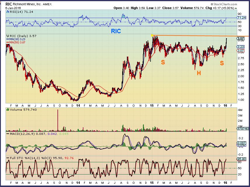Click the Volume 579.7K header value
This screenshot has width=250, height=187.
(x=192, y=8)
